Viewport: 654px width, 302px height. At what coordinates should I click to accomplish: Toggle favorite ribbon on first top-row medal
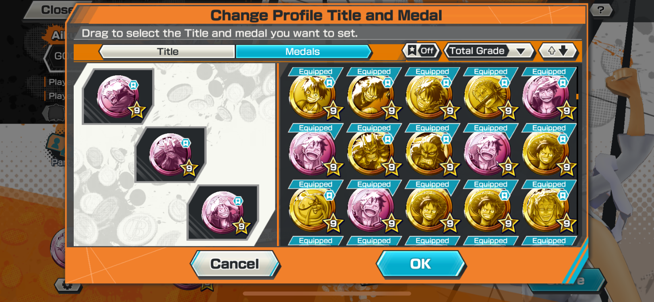click(329, 83)
